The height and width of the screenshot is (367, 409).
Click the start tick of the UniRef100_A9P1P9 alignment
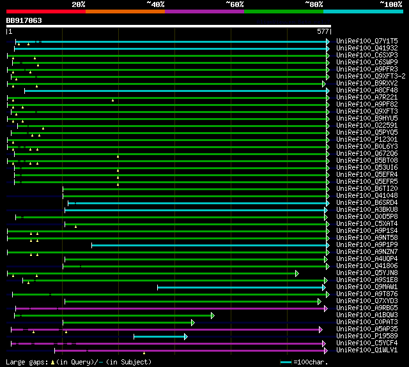92,245
